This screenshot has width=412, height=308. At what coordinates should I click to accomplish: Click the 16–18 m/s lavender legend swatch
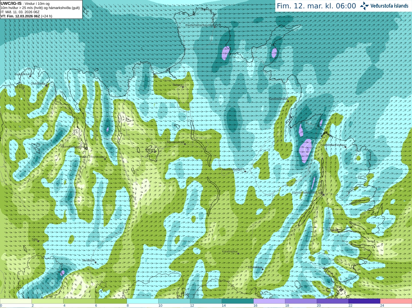tap(269, 301)
